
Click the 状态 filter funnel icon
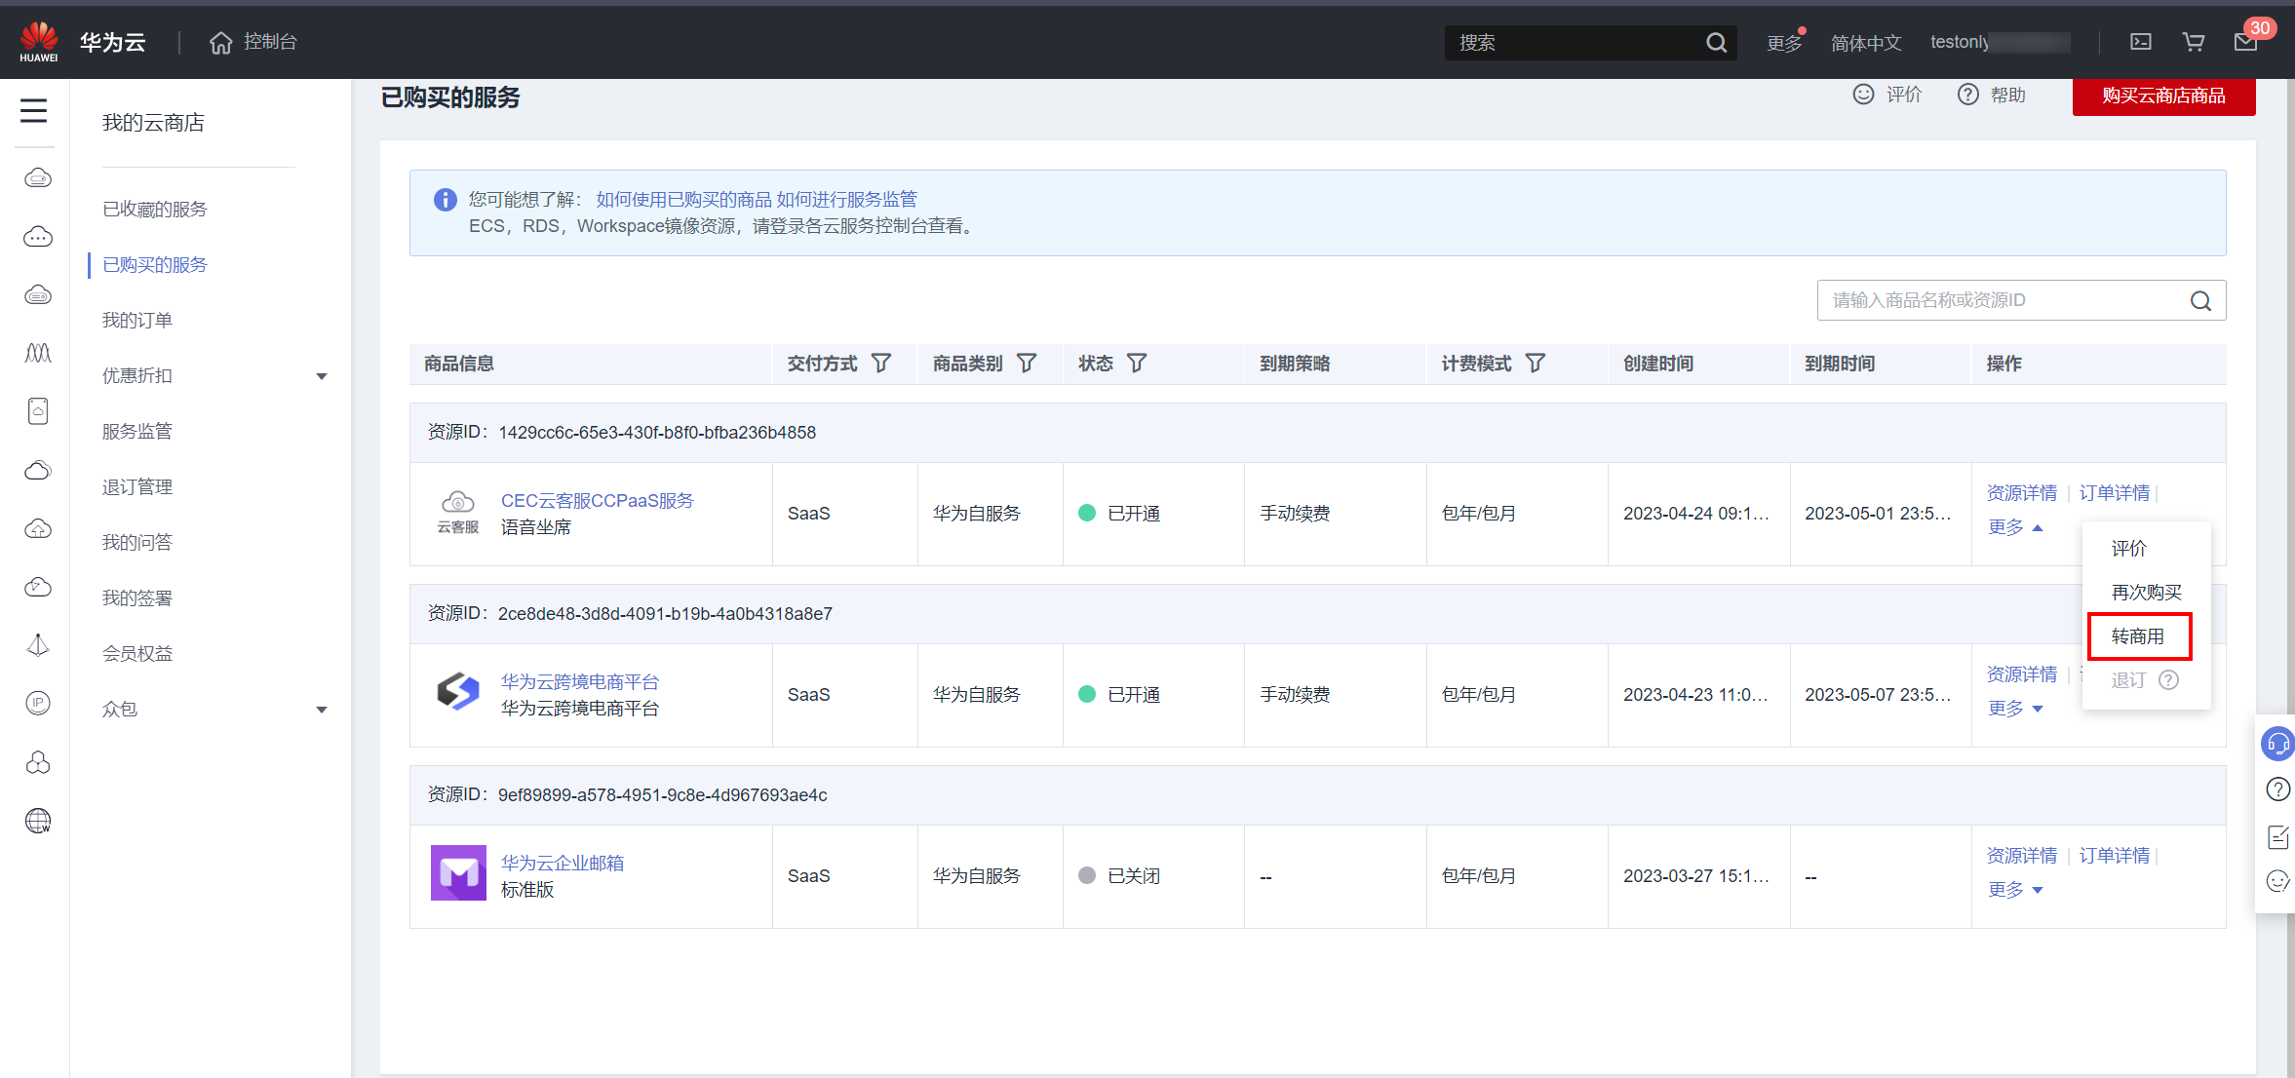click(x=1137, y=364)
